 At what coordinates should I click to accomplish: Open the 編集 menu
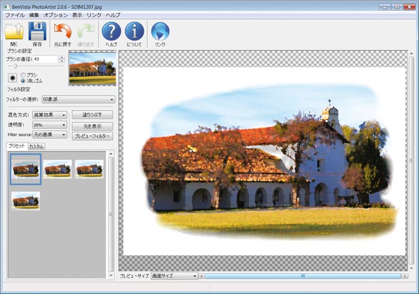tap(34, 15)
